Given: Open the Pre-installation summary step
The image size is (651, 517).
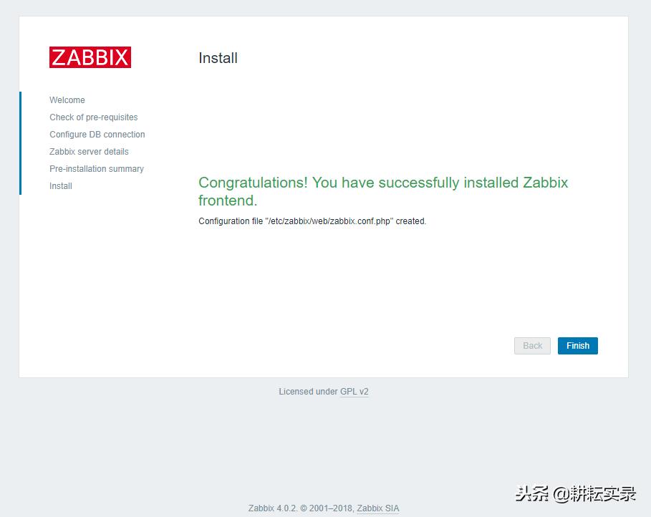Looking at the screenshot, I should (96, 169).
